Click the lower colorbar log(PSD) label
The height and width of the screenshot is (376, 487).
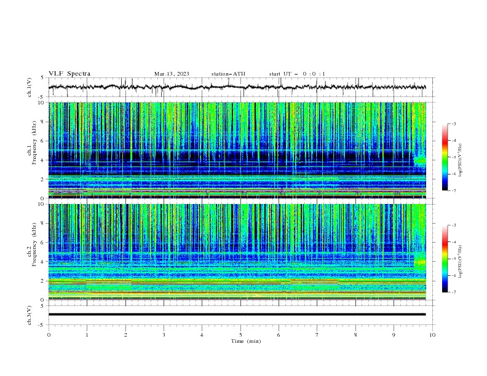pyautogui.click(x=461, y=261)
